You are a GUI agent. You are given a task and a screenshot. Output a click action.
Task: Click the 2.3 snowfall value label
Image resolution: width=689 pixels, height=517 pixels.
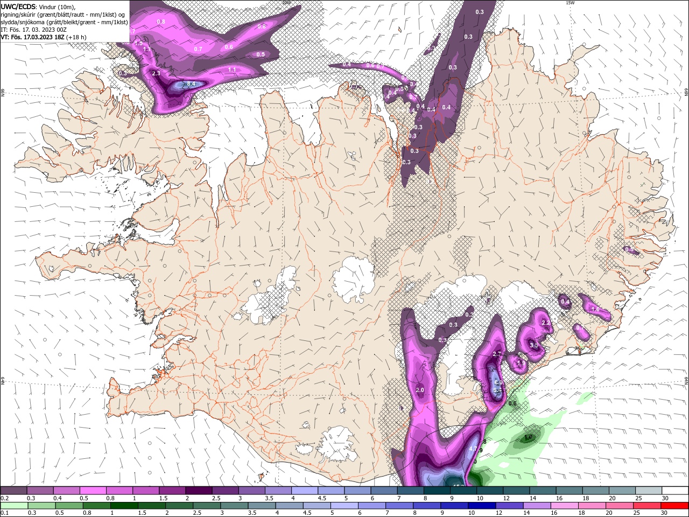(156, 73)
